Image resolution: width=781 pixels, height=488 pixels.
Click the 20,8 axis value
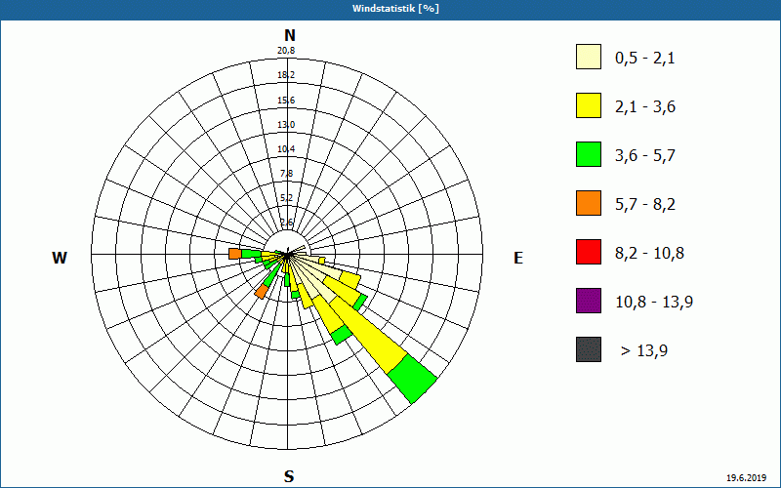tap(286, 51)
